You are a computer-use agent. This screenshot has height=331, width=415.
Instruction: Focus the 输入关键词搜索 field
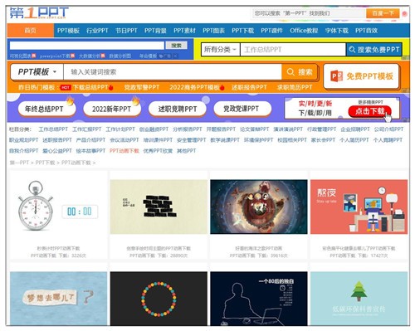[173, 72]
